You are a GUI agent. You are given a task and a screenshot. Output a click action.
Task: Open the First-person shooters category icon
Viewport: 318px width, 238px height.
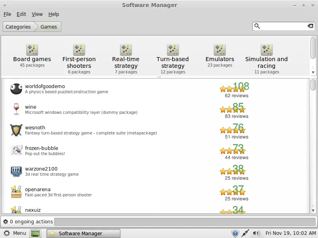pyautogui.click(x=79, y=50)
